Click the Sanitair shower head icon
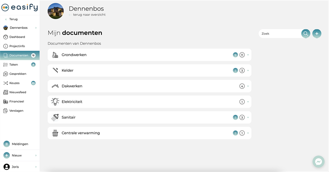 click(55, 117)
